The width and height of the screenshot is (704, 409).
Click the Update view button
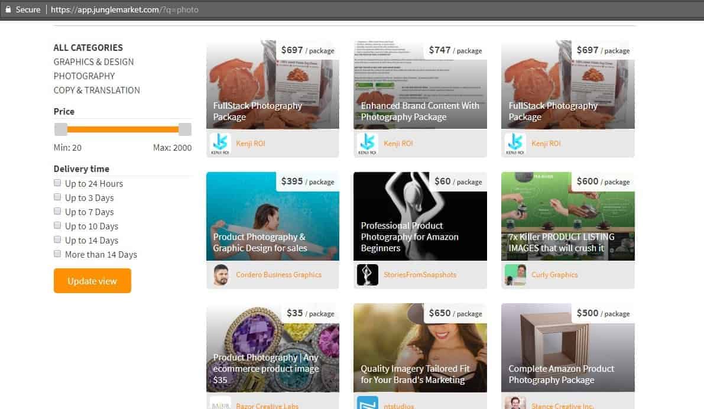pyautogui.click(x=92, y=281)
